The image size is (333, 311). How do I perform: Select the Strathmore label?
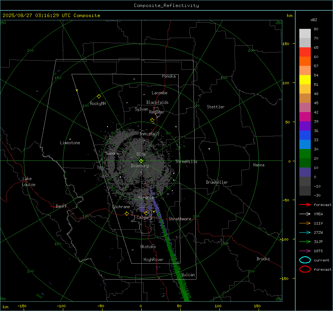180,219
